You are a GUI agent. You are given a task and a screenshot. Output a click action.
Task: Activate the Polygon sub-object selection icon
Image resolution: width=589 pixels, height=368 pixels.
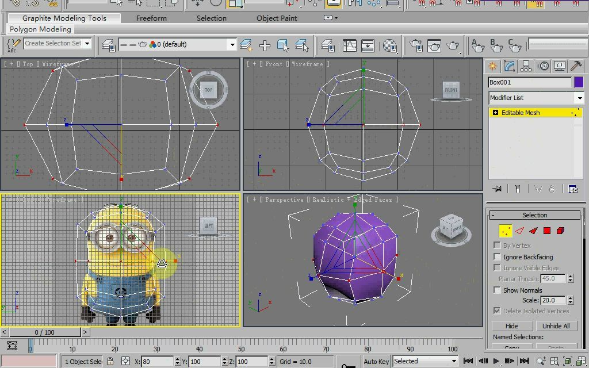pos(546,230)
